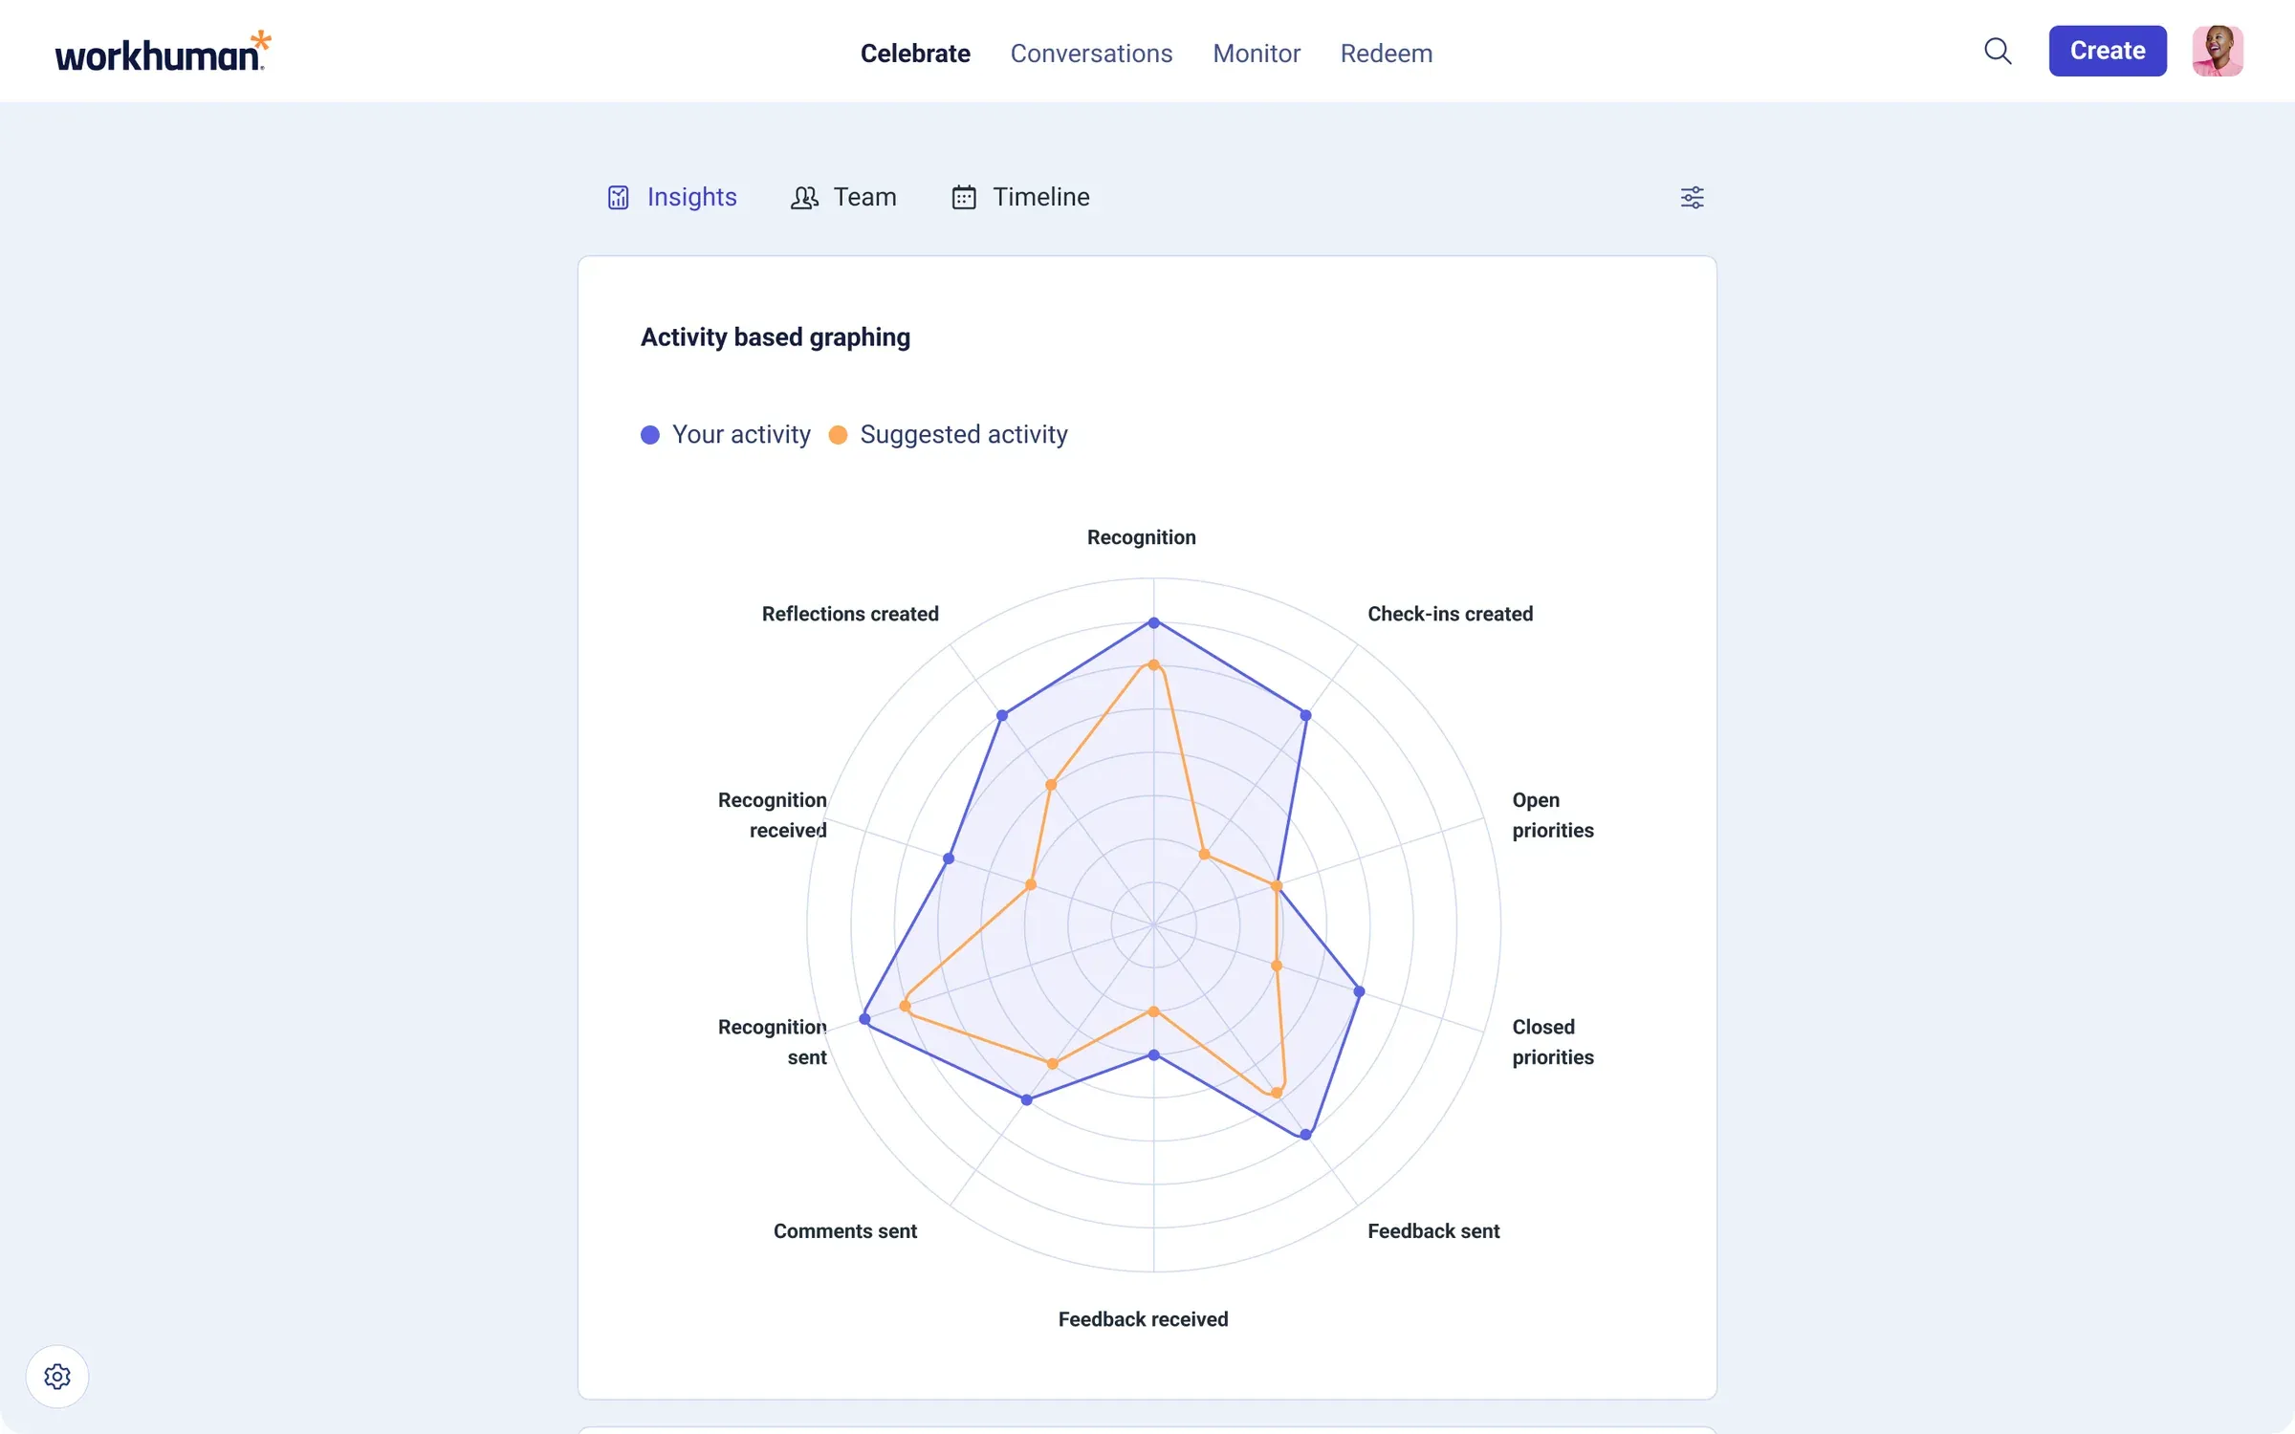This screenshot has width=2295, height=1434.
Task: Click the blue Feedback sent data point
Action: point(1305,1135)
